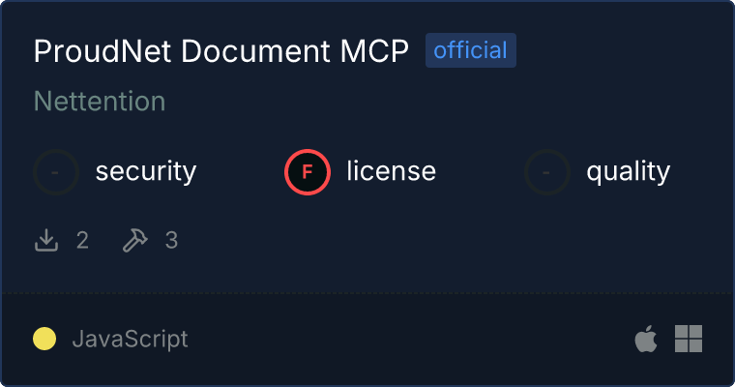Click the security score dash circle

pos(56,172)
